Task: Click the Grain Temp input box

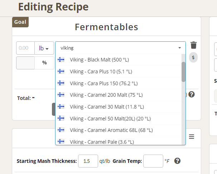Action: (153, 161)
